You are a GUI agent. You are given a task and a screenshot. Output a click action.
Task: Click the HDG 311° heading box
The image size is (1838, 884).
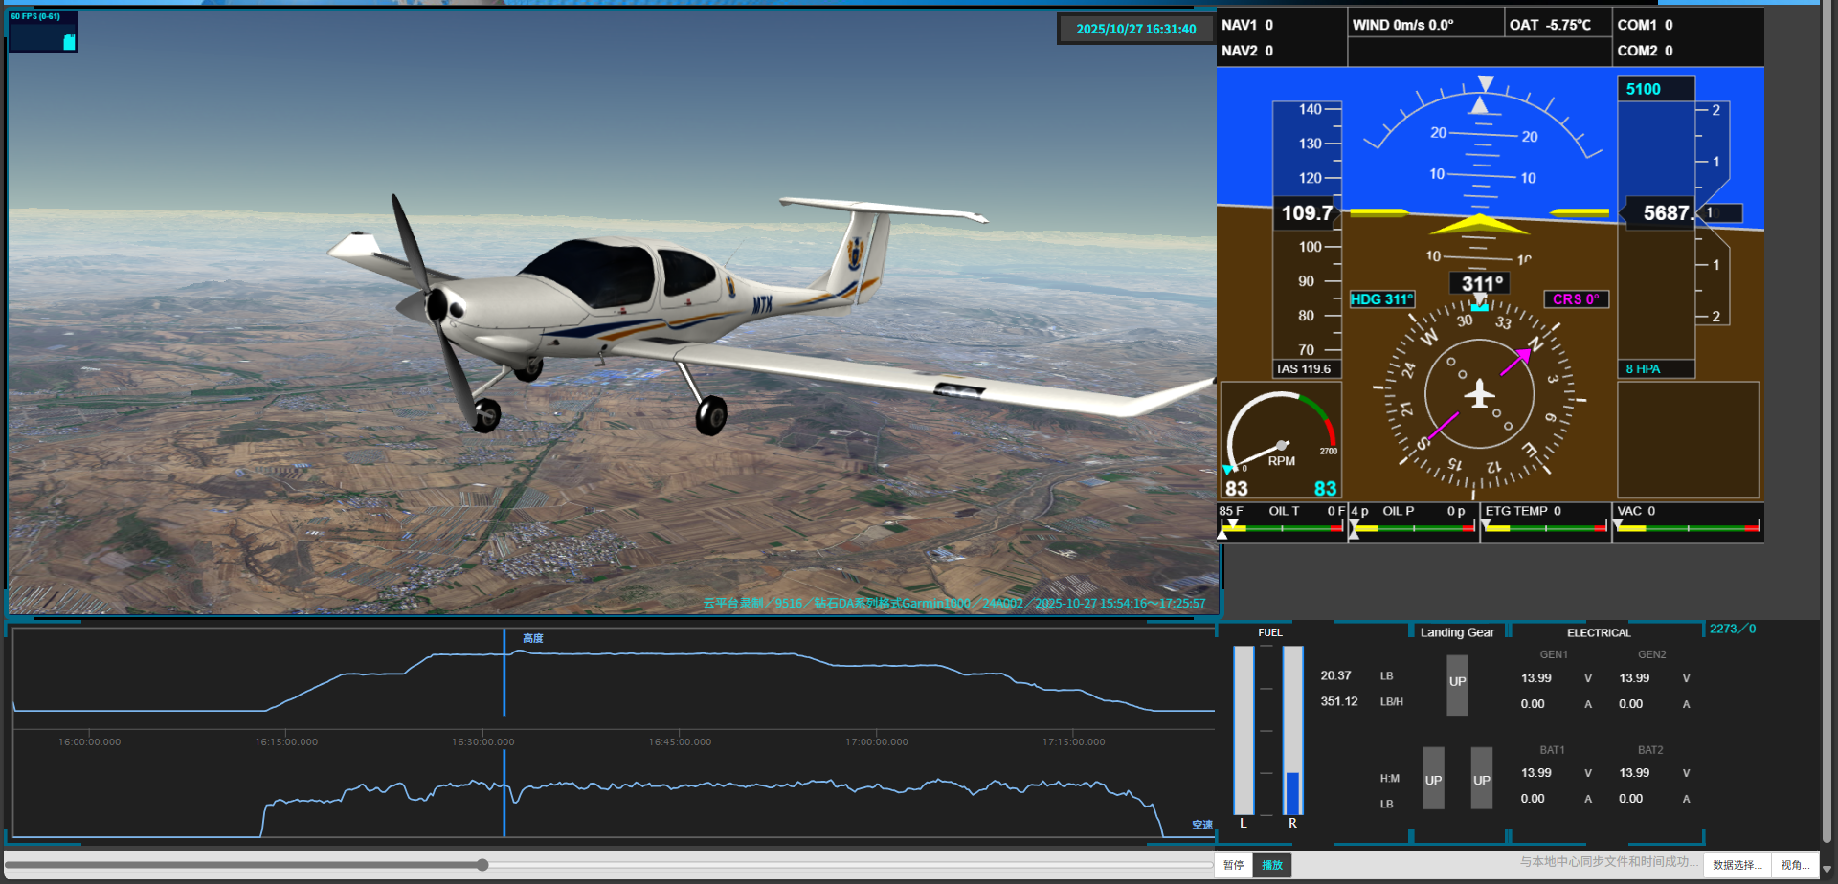(1381, 299)
